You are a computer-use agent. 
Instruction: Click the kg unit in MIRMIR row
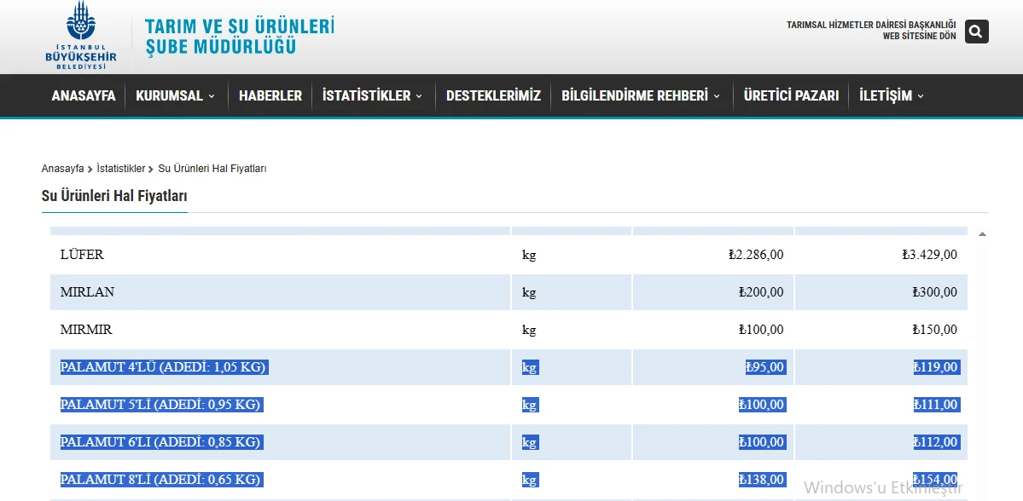529,331
